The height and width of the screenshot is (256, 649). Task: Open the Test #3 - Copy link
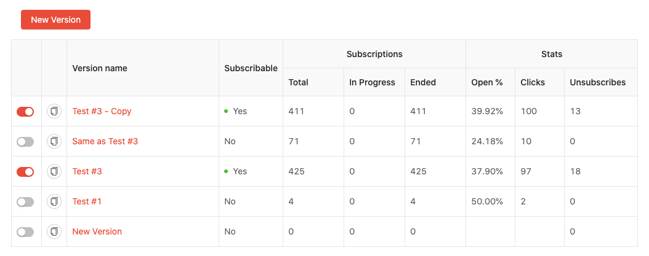102,112
